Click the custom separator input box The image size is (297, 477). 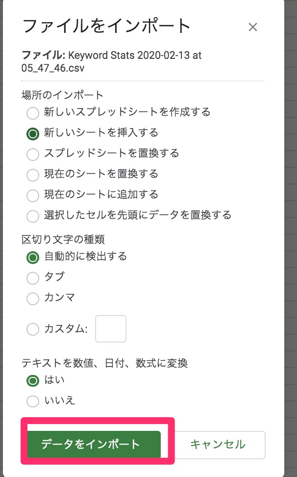[111, 329]
